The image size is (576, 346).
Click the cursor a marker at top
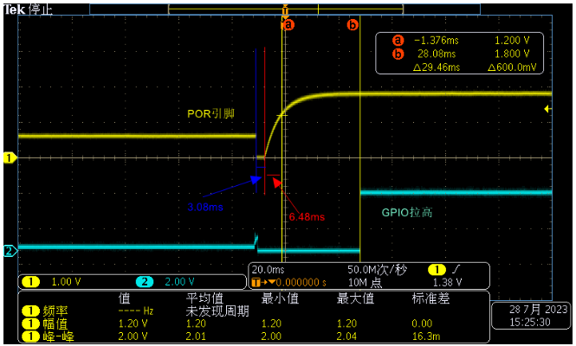coord(288,25)
